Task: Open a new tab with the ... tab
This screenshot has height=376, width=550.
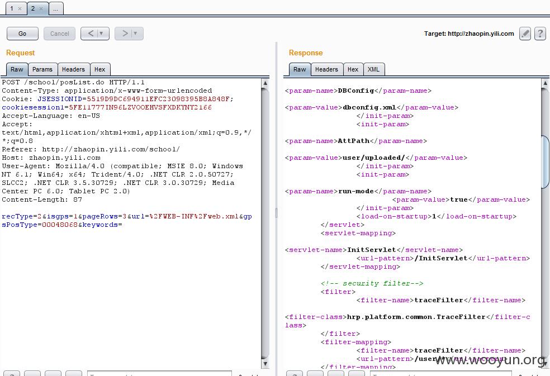Action: pos(56,9)
